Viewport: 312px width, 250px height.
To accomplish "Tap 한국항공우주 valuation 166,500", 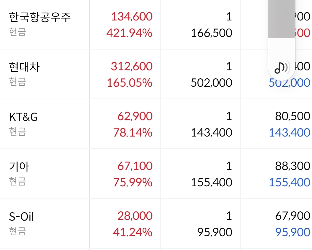I will click(211, 33).
